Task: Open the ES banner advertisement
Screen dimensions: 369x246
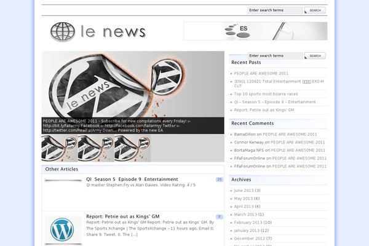Action: point(255,31)
